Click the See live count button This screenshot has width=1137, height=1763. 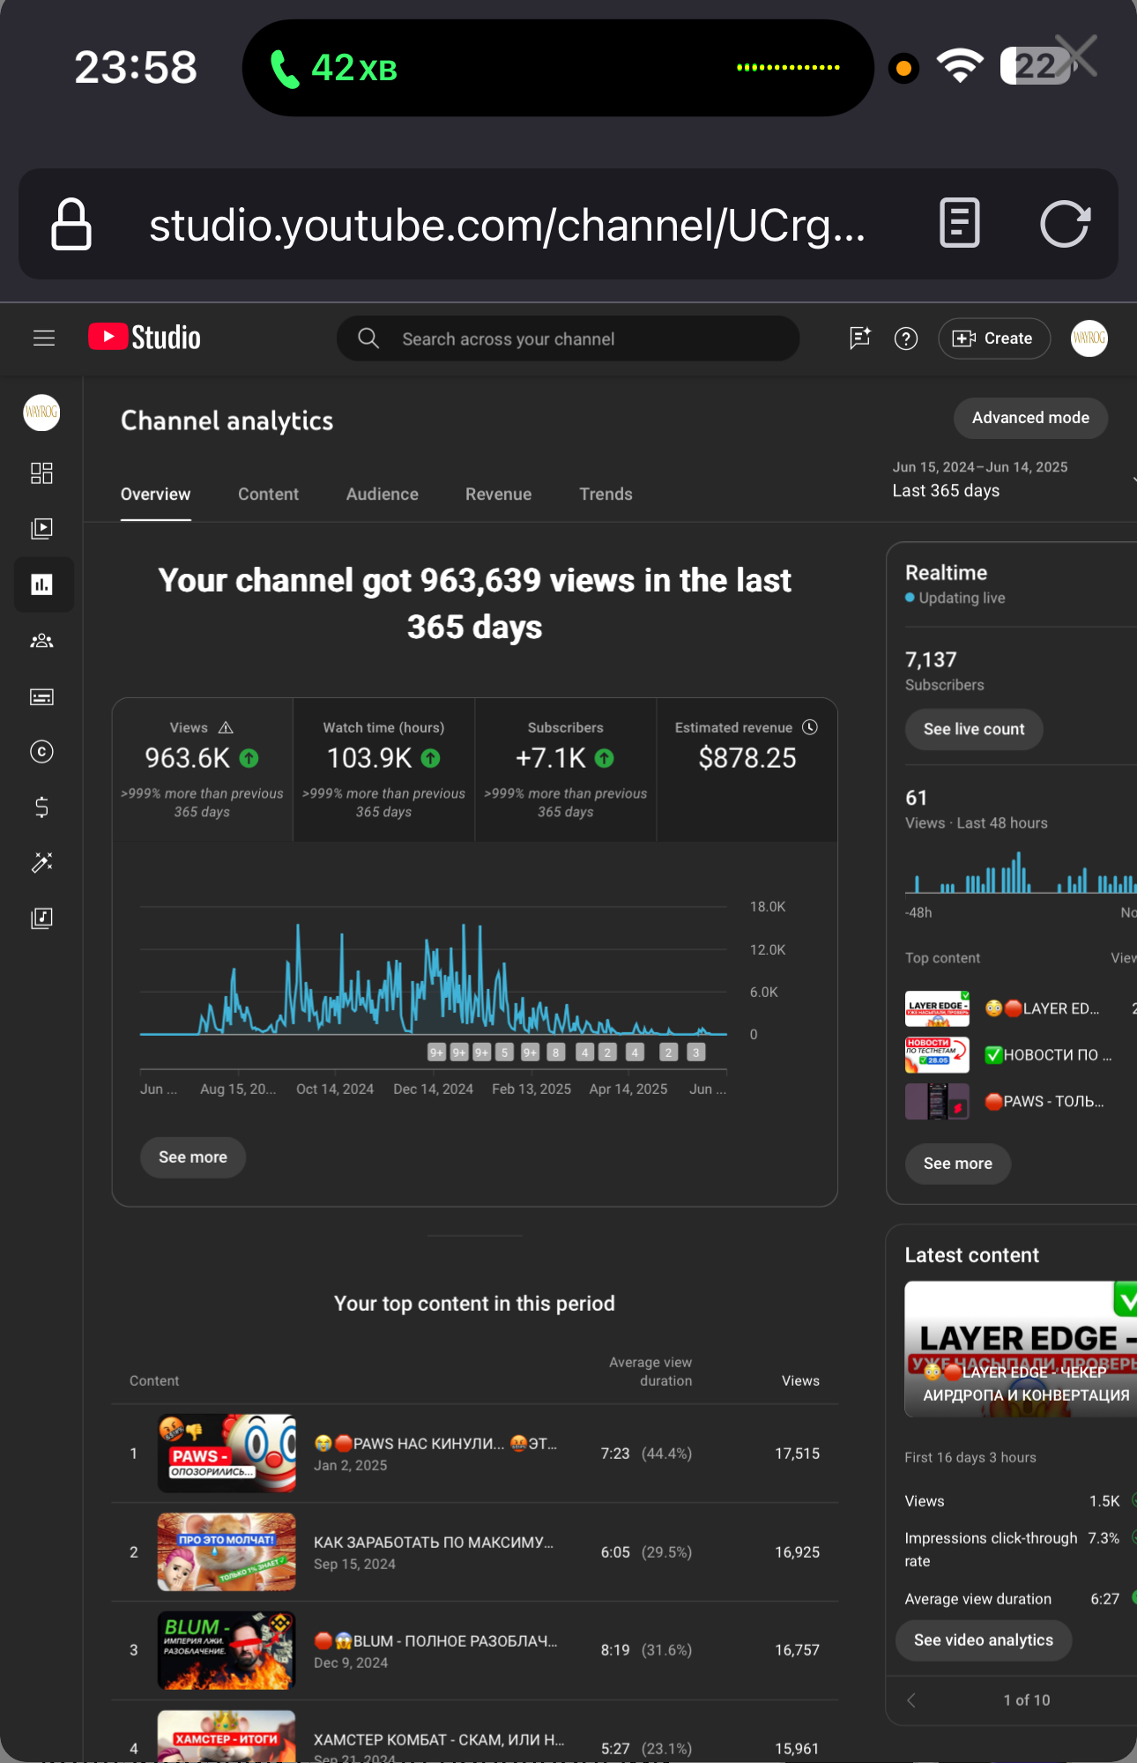pyautogui.click(x=973, y=730)
